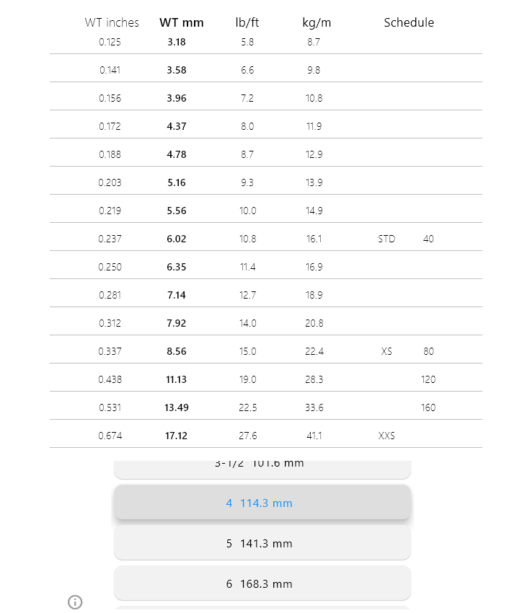Click schedule number 120

[x=428, y=379]
